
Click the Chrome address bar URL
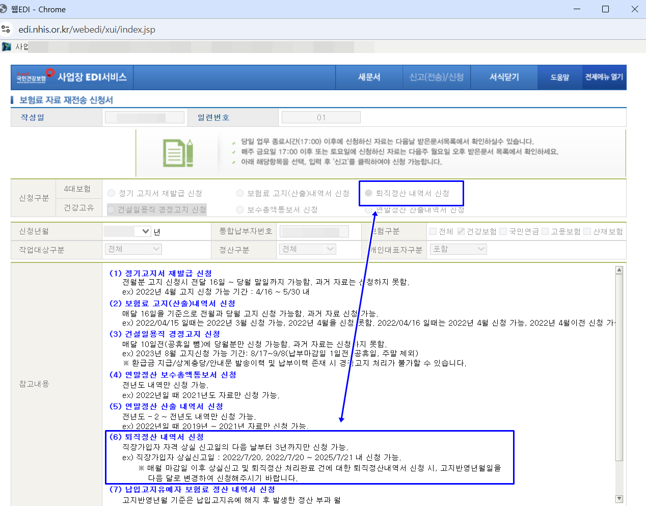click(87, 30)
